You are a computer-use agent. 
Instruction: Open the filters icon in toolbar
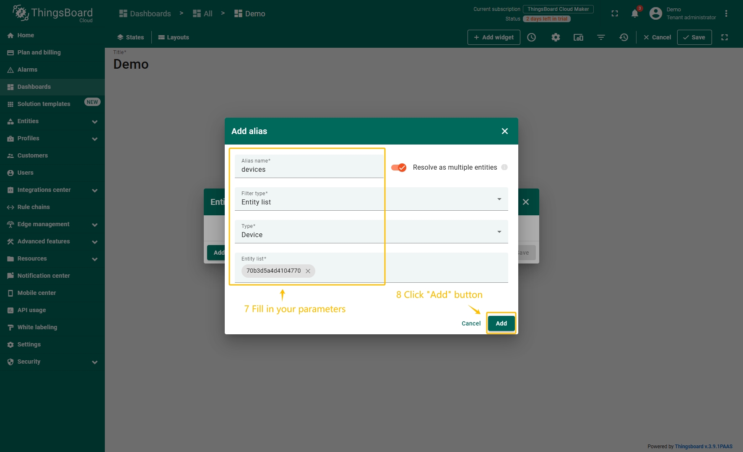coord(601,37)
